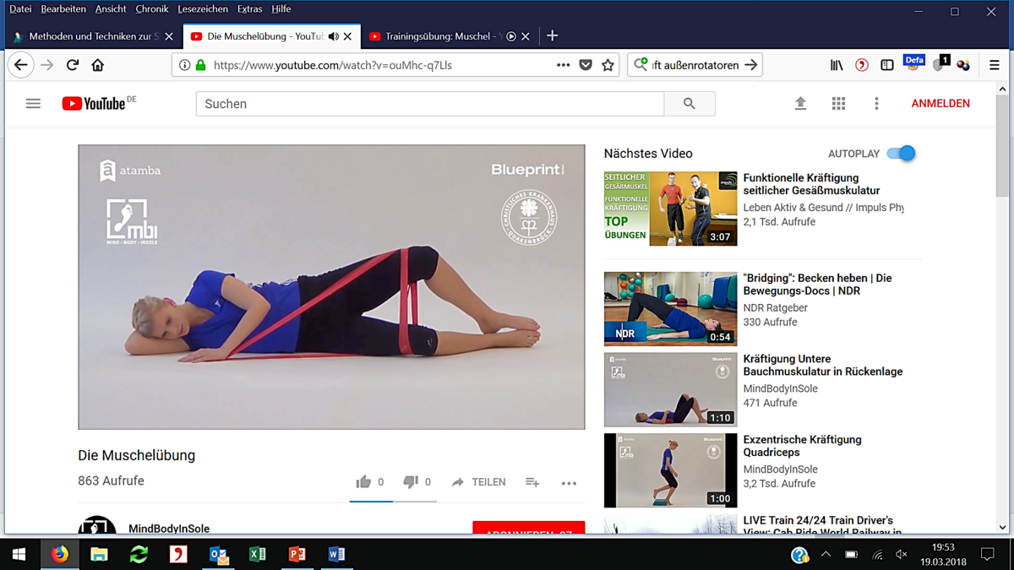1014x570 pixels.
Task: Open the Bridging Becken heben video thumbnail
Action: (670, 308)
